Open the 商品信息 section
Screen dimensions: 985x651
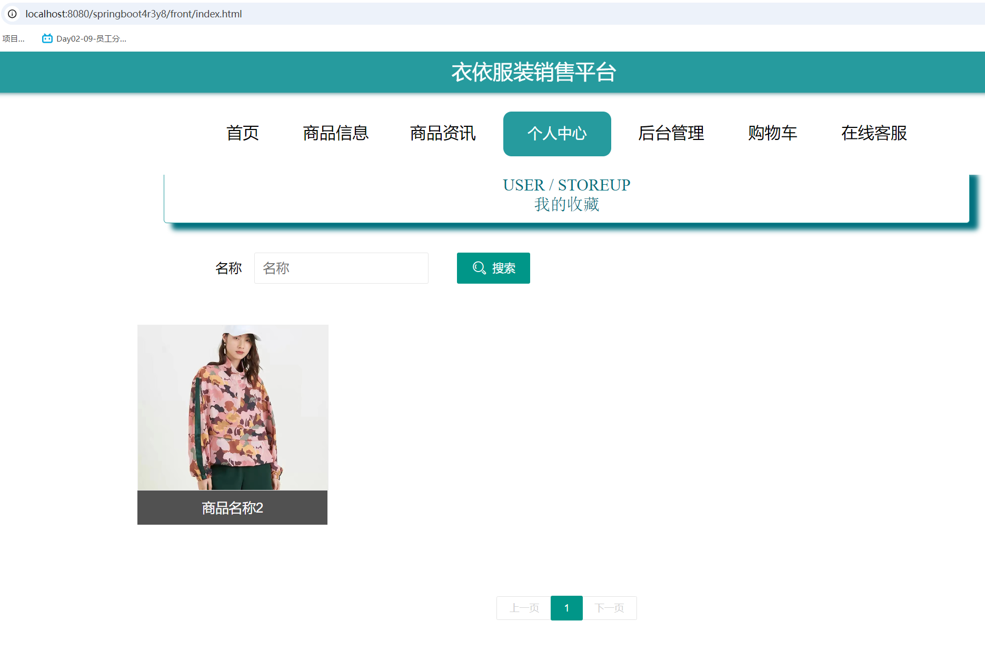pyautogui.click(x=335, y=134)
